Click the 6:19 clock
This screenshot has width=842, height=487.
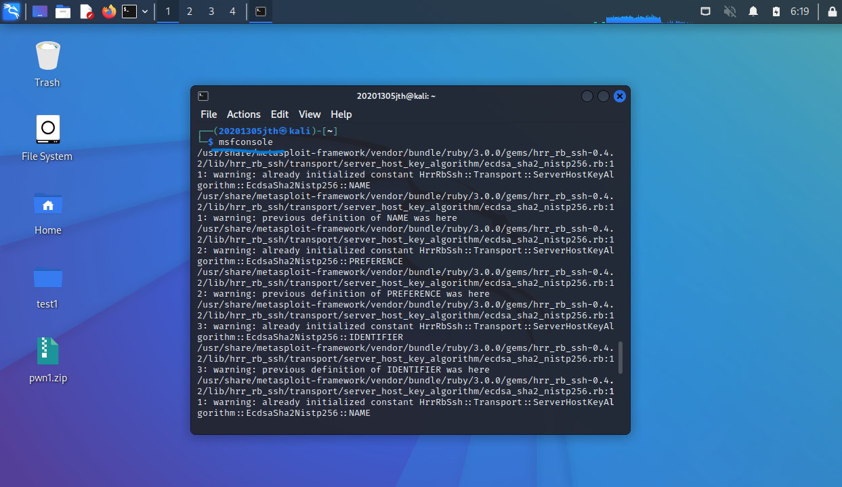pos(800,12)
